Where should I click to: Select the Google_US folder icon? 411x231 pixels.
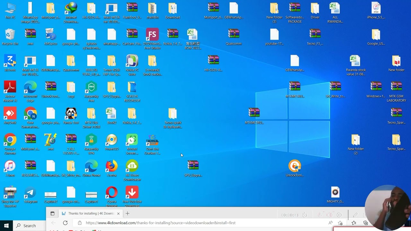coord(376,37)
